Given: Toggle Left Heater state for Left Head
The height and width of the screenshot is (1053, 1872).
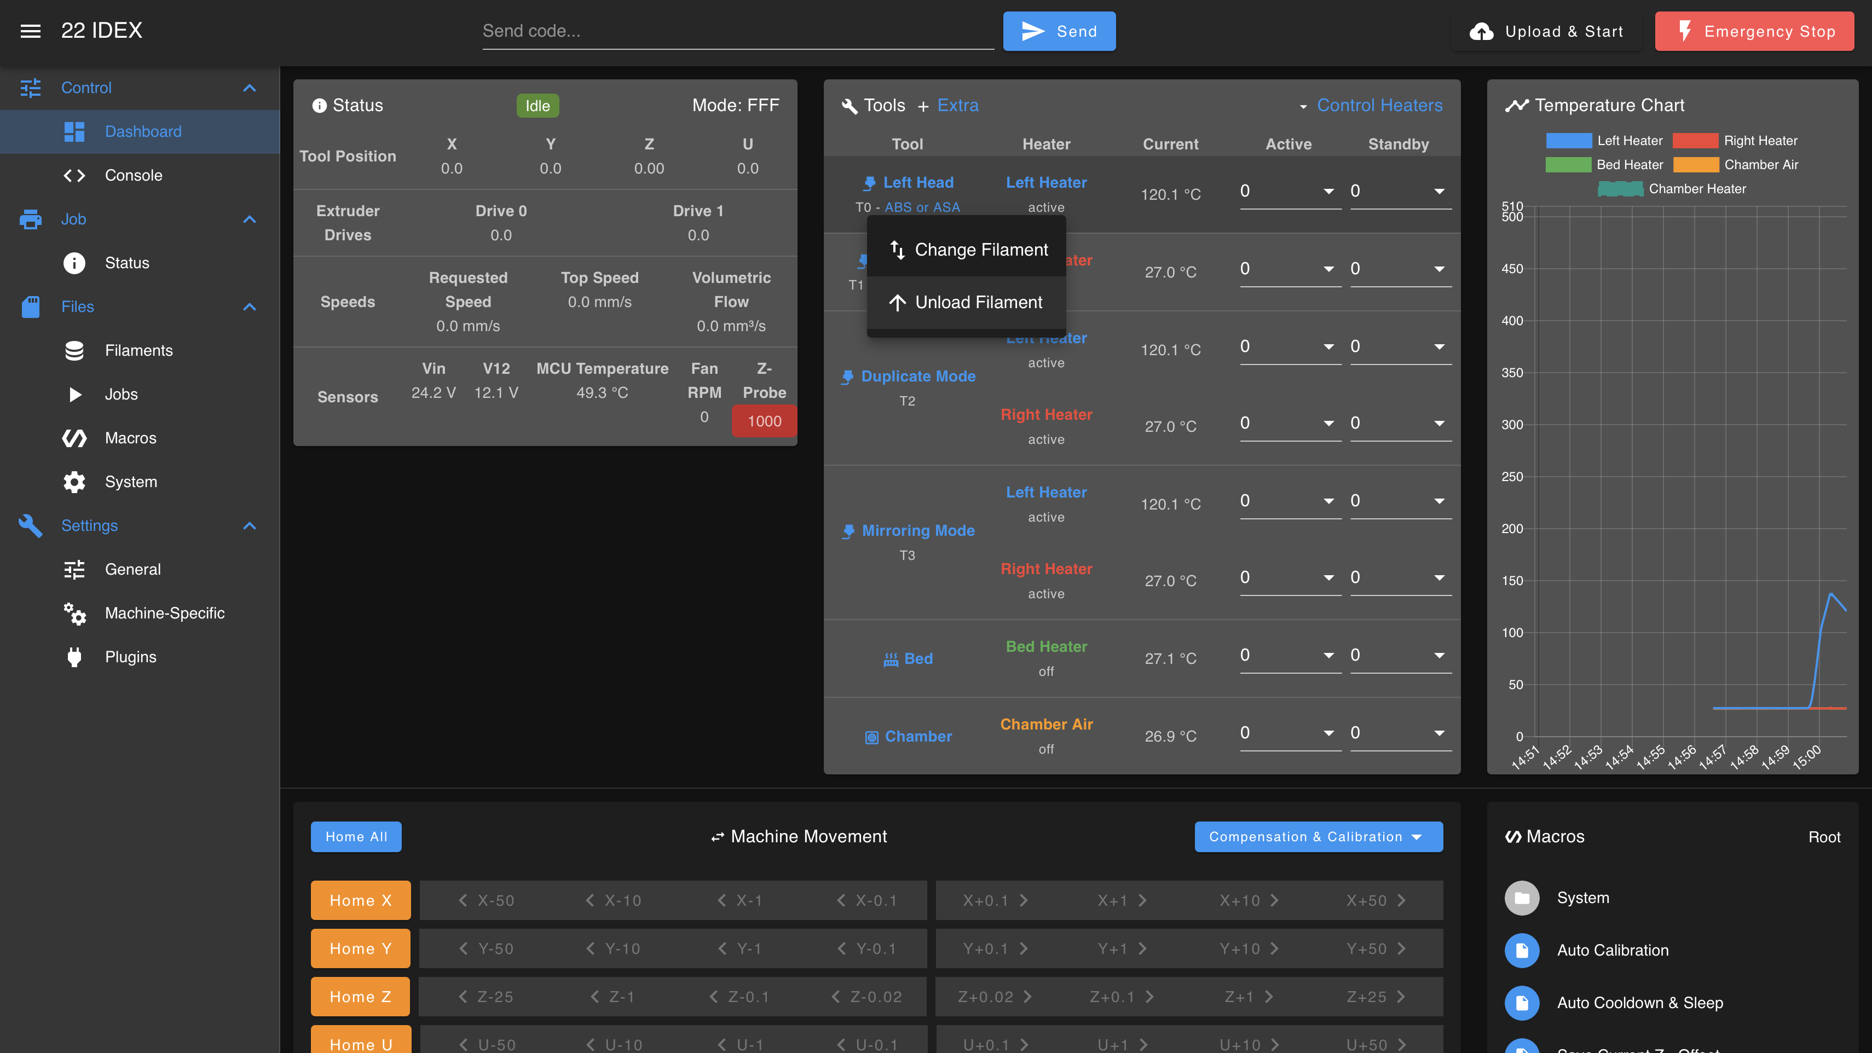Looking at the screenshot, I should [1045, 182].
